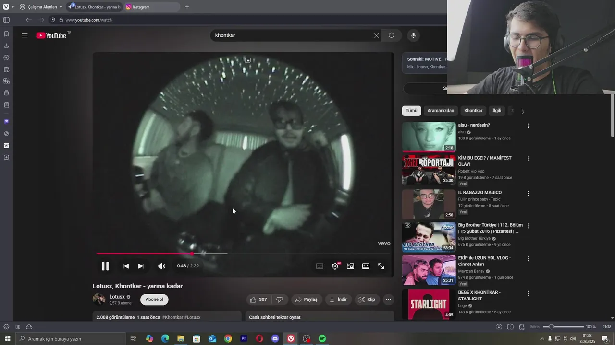Open options for EKİP ile UZUN YOL video

click(528, 258)
